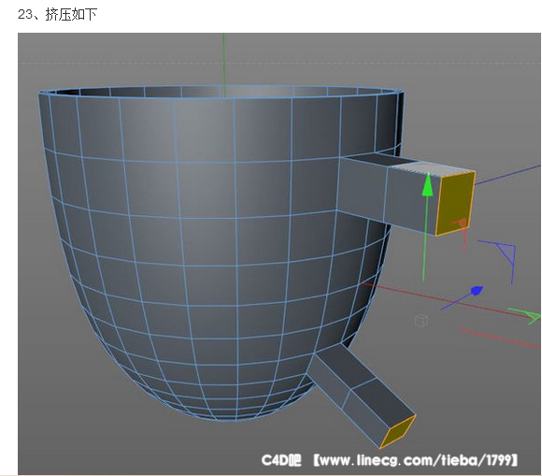Select the lower yellow highlighted polygon
The height and width of the screenshot is (476, 542).
coord(398,431)
